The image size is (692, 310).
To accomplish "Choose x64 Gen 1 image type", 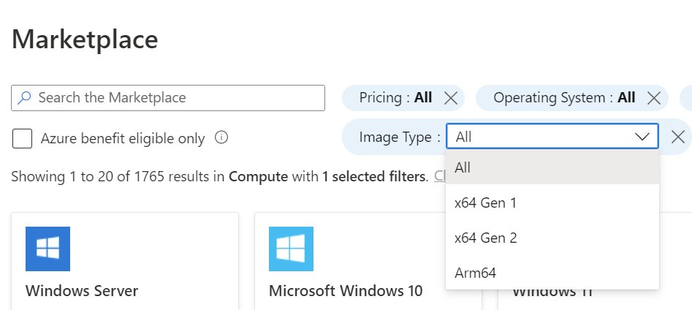I will pos(552,203).
